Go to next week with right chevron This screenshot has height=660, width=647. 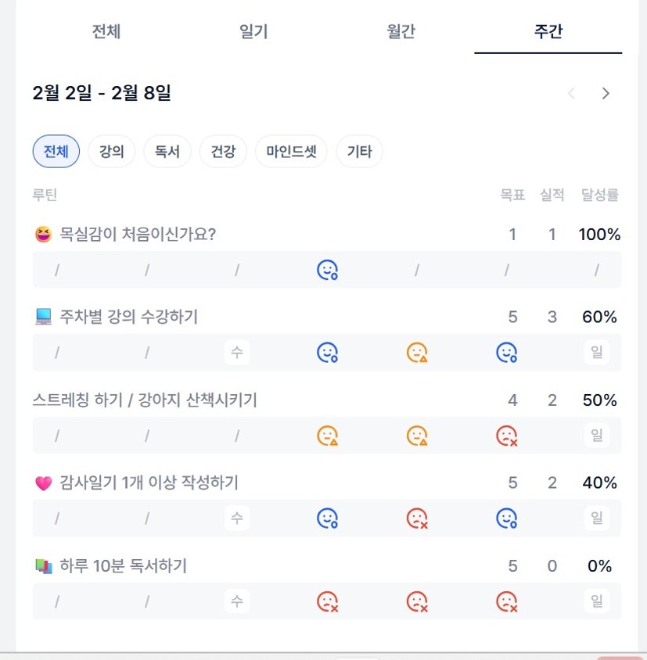point(606,94)
